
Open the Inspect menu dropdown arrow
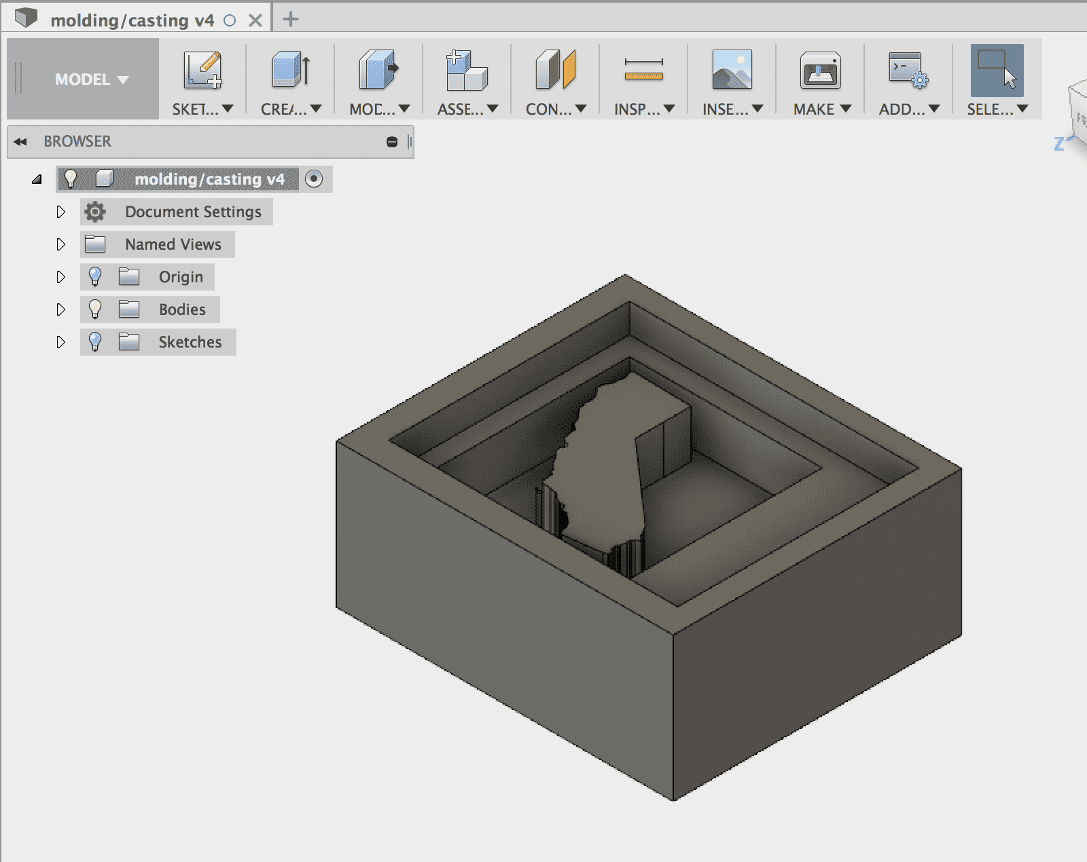[x=670, y=109]
